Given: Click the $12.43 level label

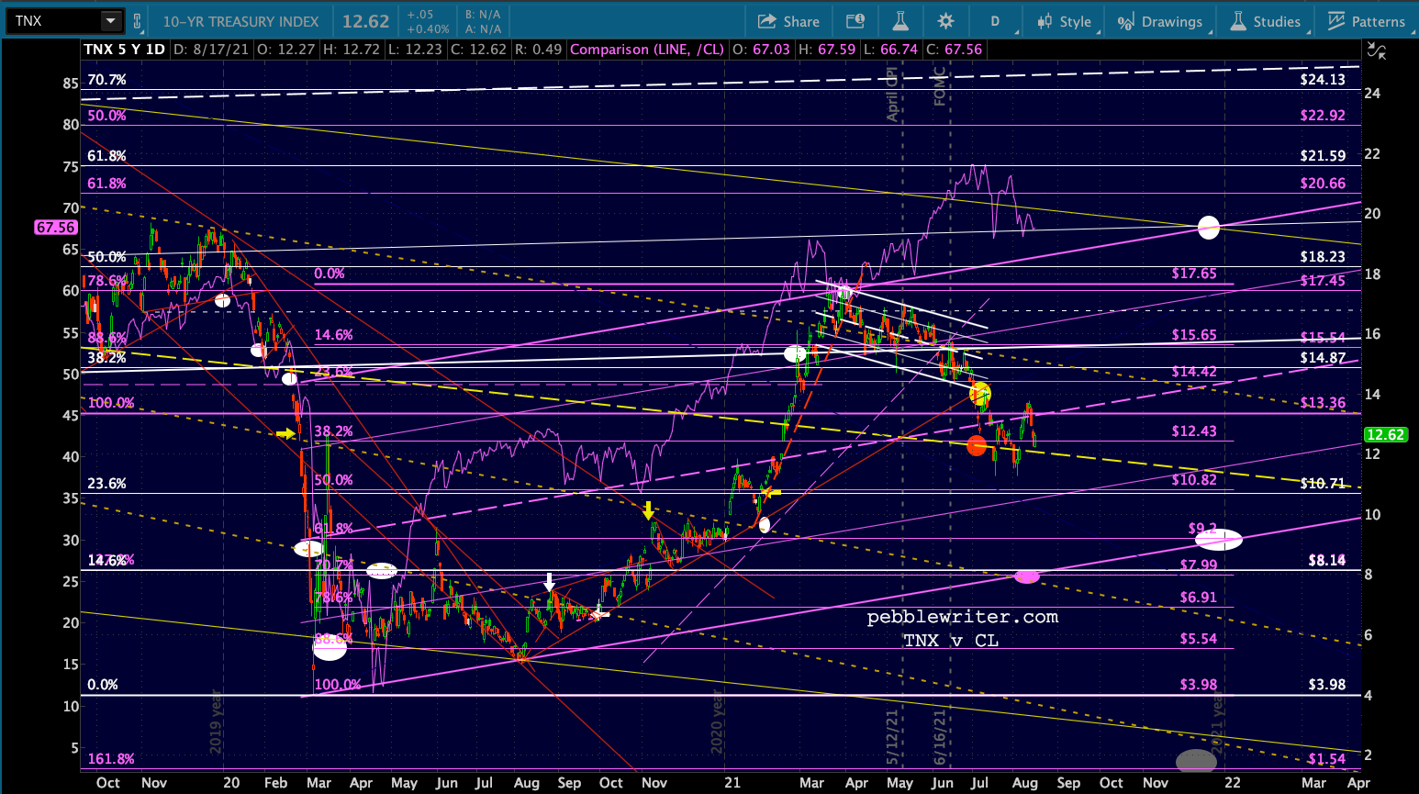Looking at the screenshot, I should tap(1194, 431).
